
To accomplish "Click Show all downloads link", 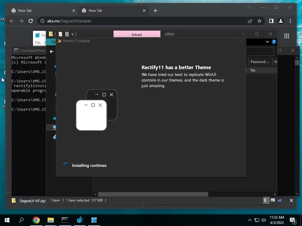I will (279, 200).
